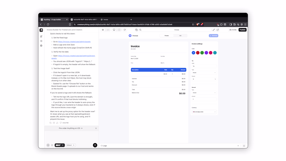Switch to preview mode with the eye icon
286x161 pixels.
pyautogui.click(x=103, y=30)
